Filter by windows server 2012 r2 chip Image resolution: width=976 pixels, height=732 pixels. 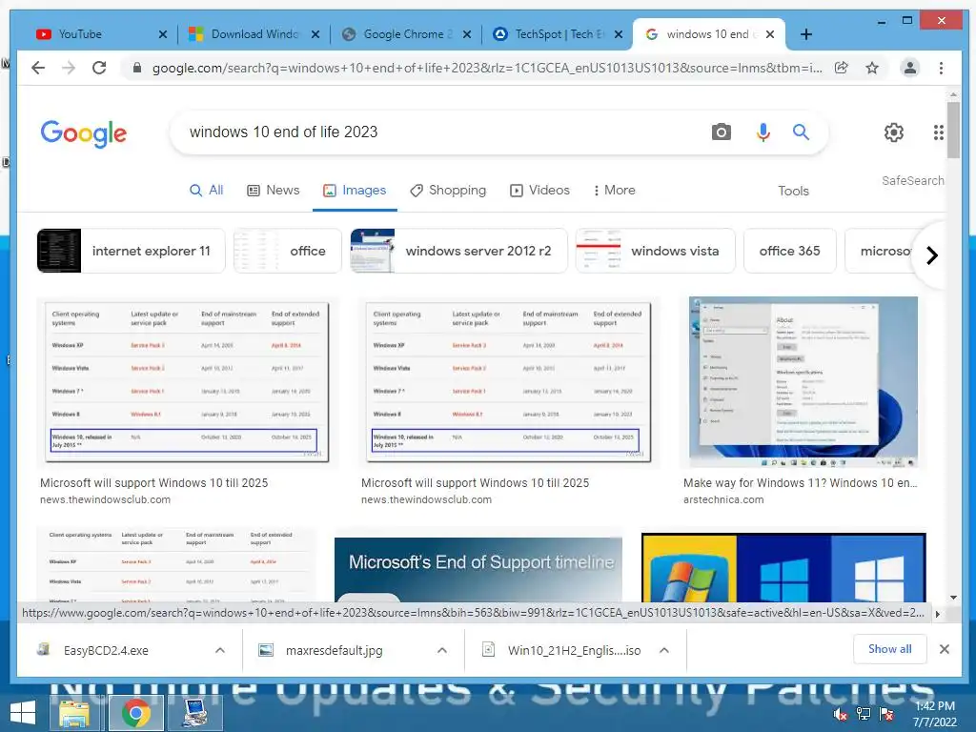458,251
